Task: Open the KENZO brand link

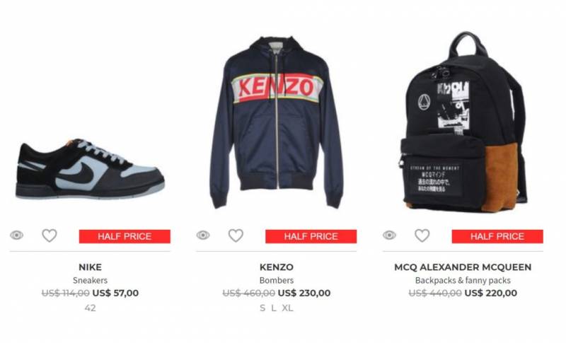Action: point(277,267)
